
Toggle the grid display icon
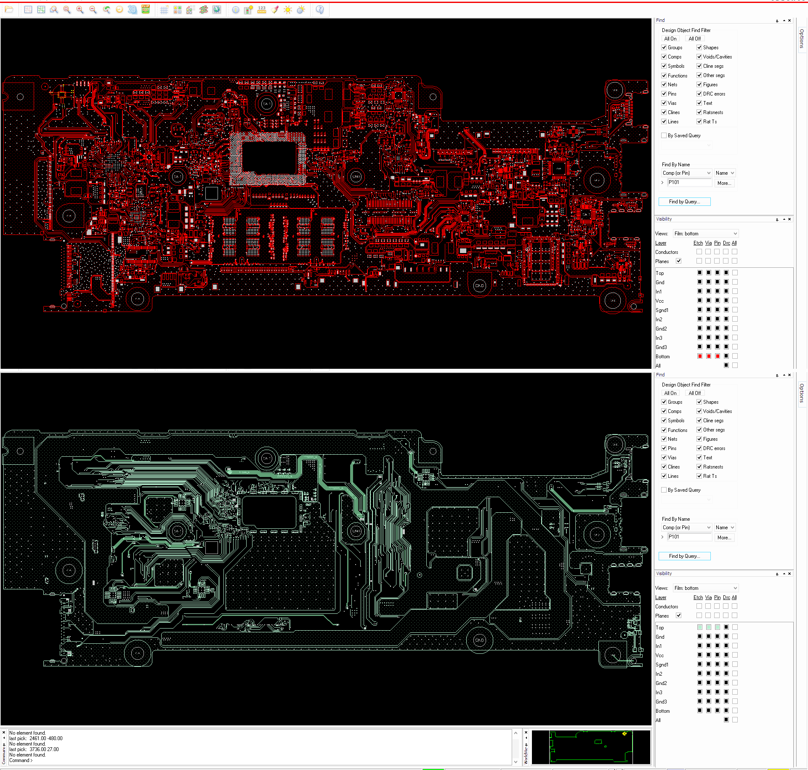(164, 10)
